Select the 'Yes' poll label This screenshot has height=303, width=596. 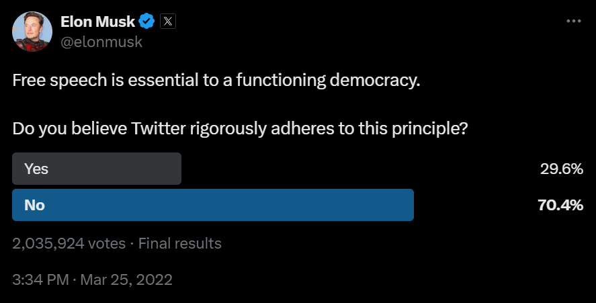(36, 169)
